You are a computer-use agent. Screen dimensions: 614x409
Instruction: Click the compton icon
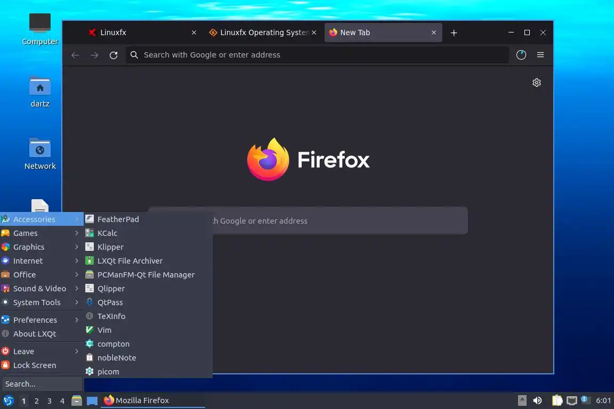(90, 343)
